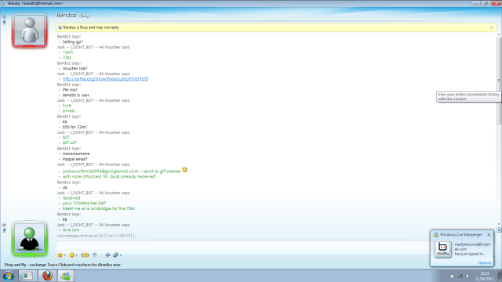Expand the emoticon picker dropdown arrow
The height and width of the screenshot is (282, 502).
coord(64,255)
